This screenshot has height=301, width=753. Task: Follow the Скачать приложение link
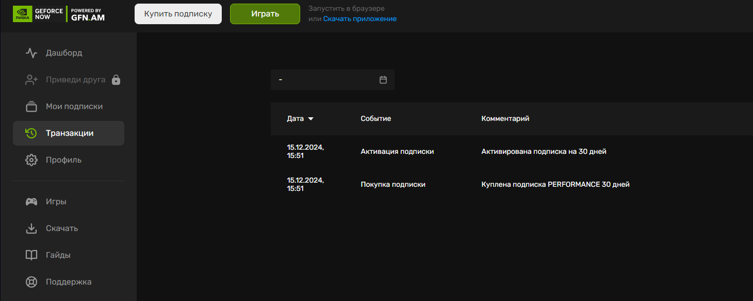[x=359, y=19]
